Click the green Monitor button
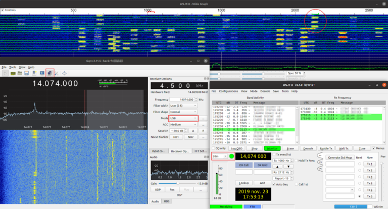 pyautogui.click(x=272, y=148)
